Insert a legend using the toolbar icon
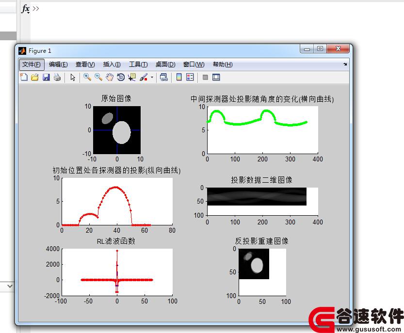This screenshot has height=333, width=404. (190, 77)
